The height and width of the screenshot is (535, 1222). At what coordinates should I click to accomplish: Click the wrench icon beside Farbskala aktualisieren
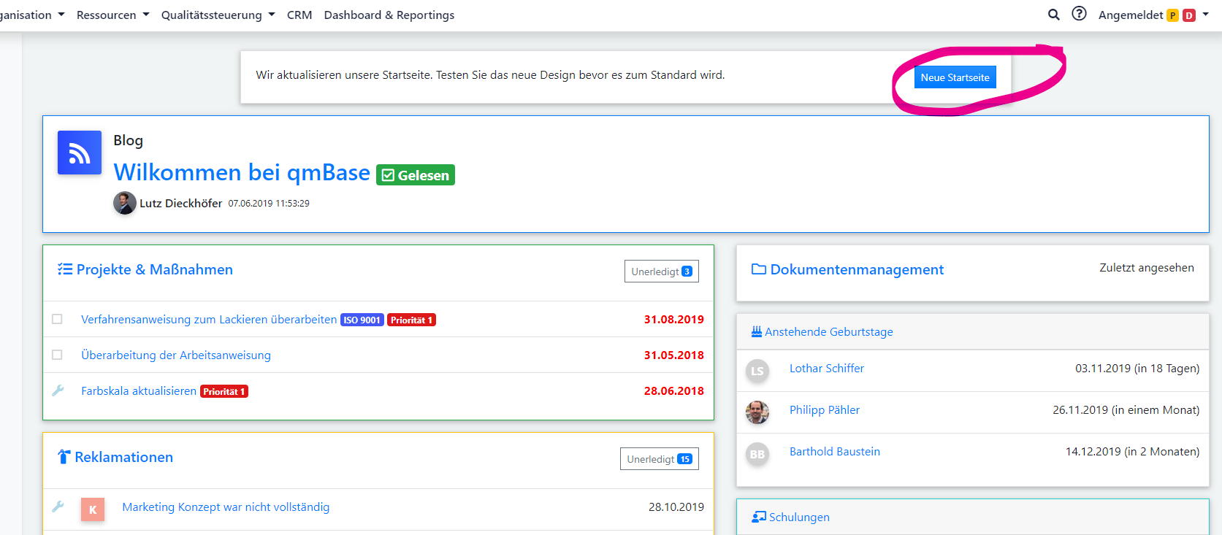(58, 390)
